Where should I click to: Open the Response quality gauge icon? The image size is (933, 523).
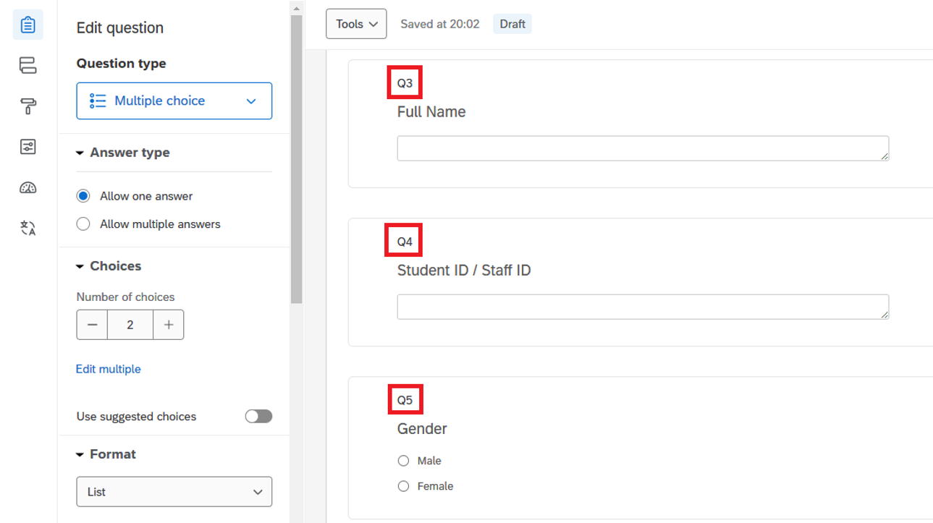28,188
